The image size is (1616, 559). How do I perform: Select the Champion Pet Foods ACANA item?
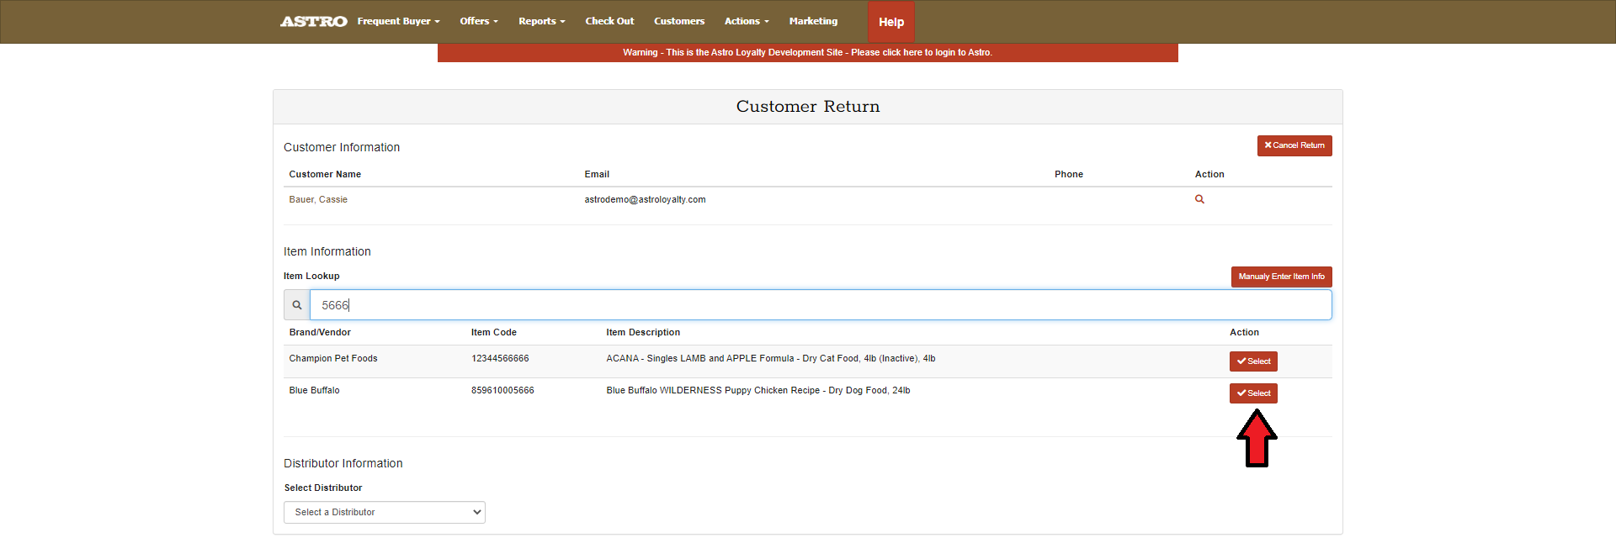tap(1253, 361)
